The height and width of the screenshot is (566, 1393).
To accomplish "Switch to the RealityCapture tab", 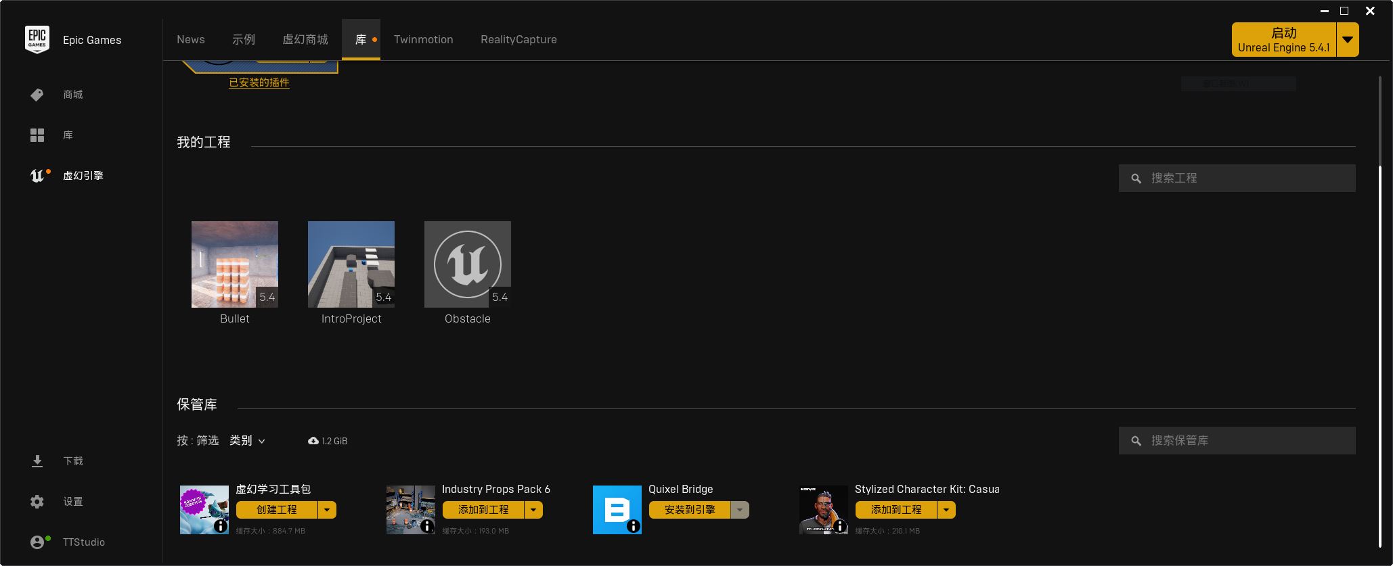I will (x=518, y=40).
